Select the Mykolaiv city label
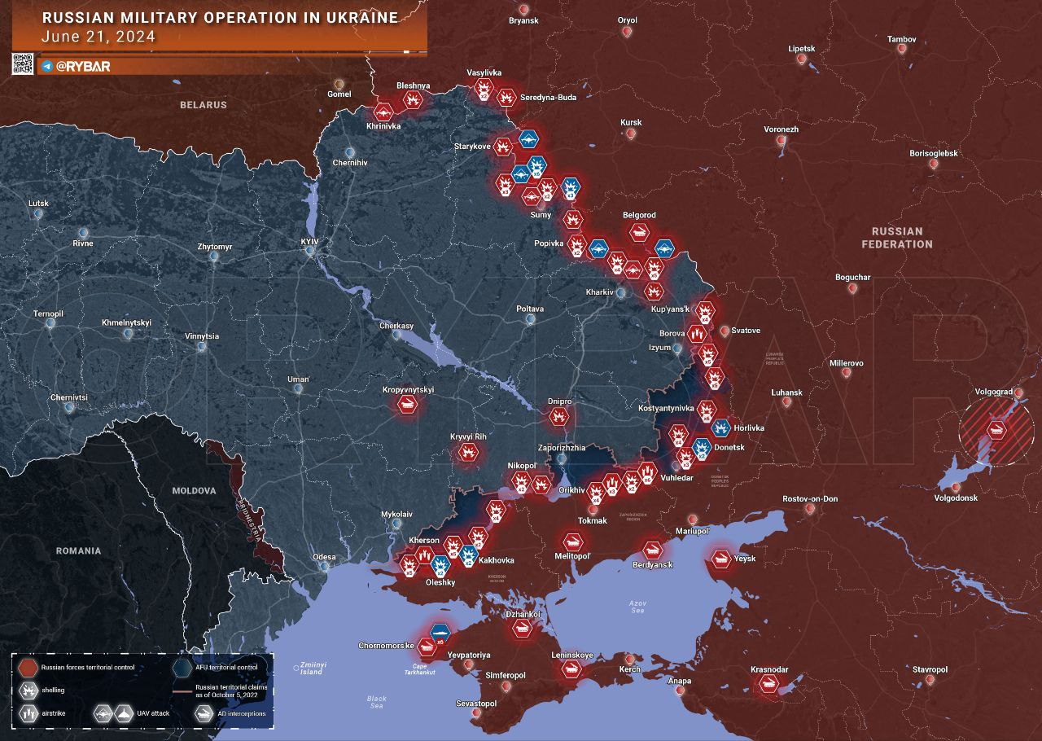 397,515
